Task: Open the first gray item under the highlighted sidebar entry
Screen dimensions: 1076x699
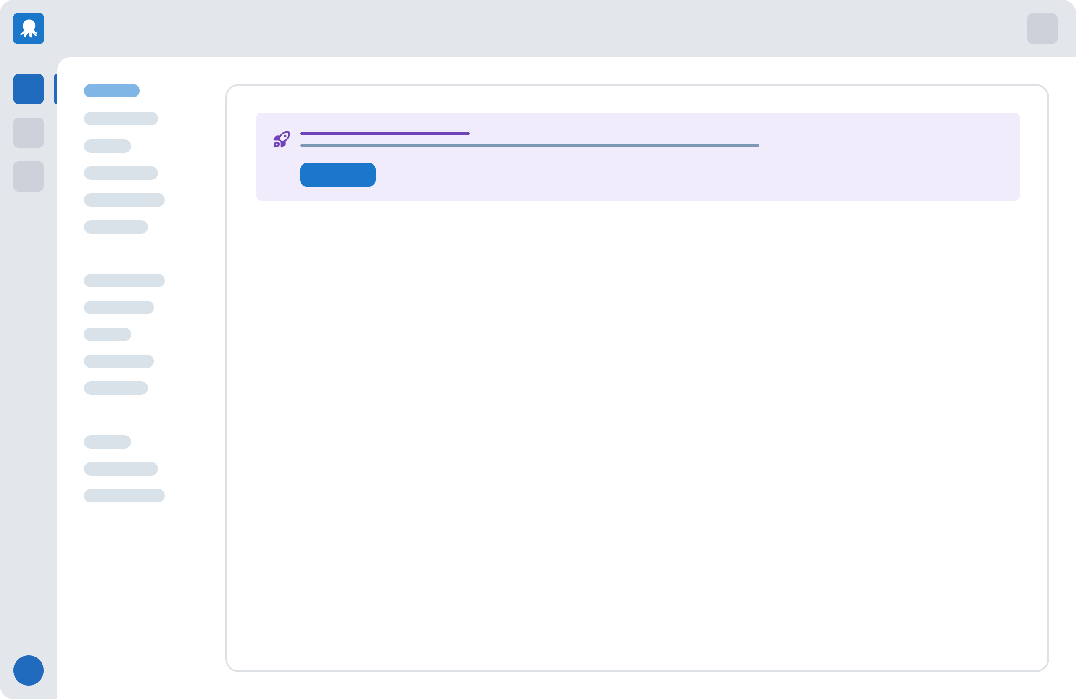Action: (121, 118)
